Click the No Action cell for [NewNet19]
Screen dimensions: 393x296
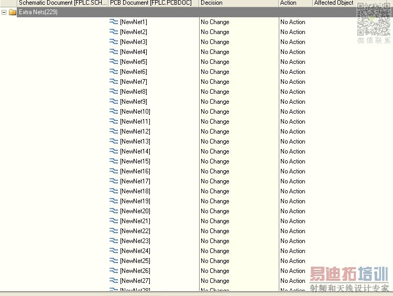pos(293,201)
